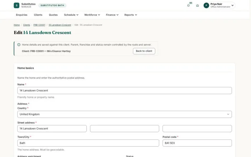The image size is (251, 157).
Task: Open the Workforce dropdown menu
Action: (x=92, y=15)
